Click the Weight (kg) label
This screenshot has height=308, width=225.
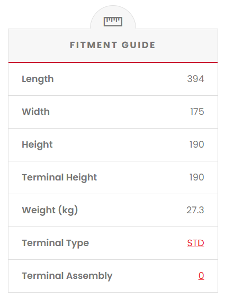tap(50, 210)
